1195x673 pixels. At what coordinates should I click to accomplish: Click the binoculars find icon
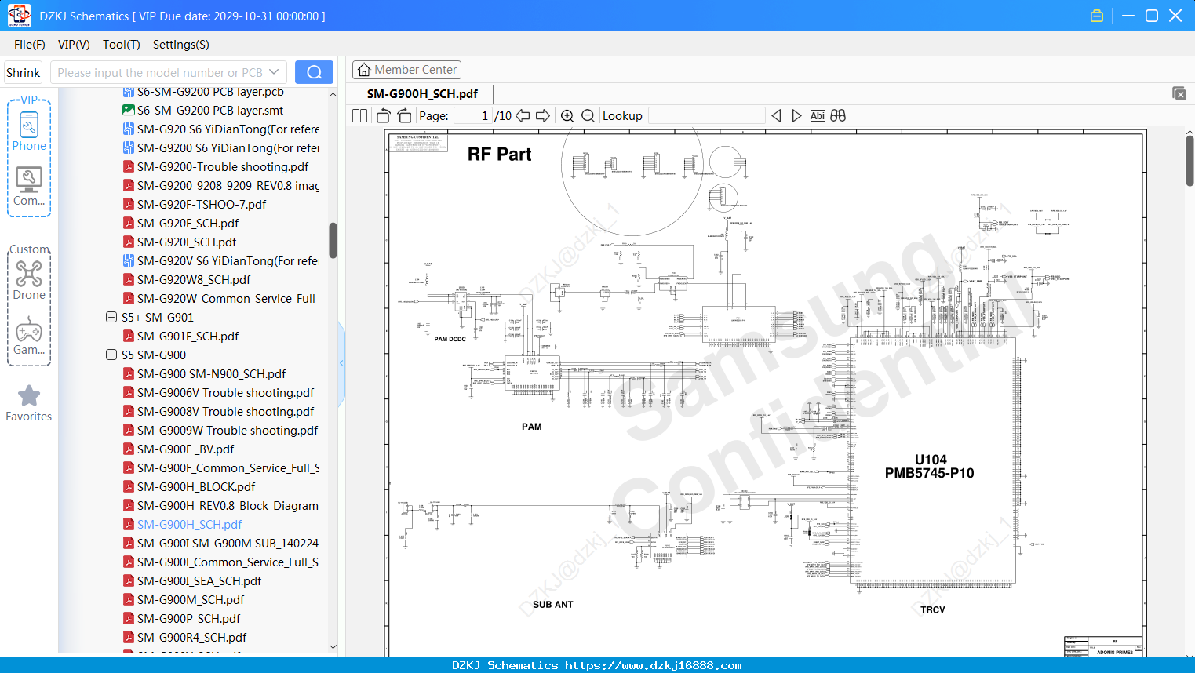[x=838, y=115]
